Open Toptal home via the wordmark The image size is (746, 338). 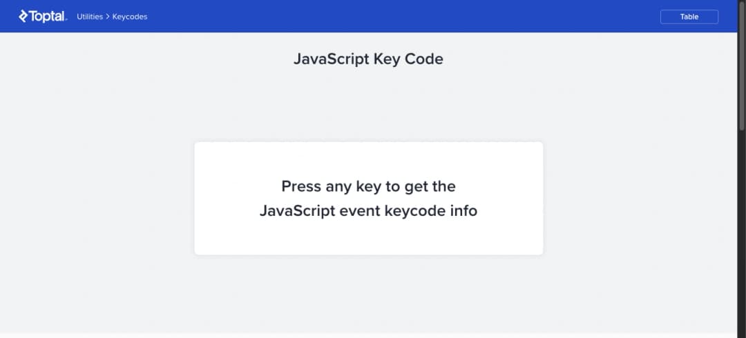[x=48, y=17]
